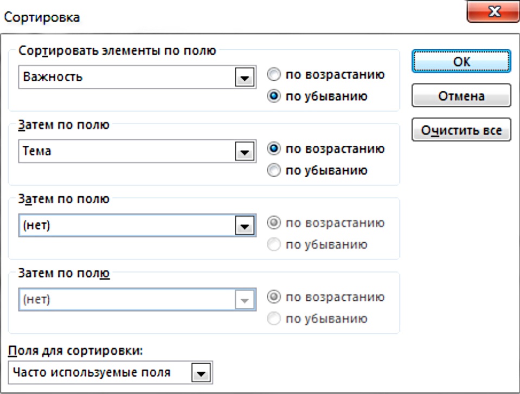Screen dimensions: 520x394
Task: Click the Тема text in second sort field
Action: tap(37, 152)
